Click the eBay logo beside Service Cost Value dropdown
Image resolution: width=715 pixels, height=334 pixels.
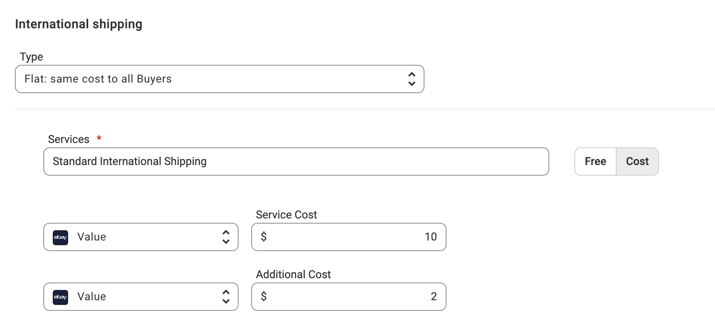click(60, 237)
